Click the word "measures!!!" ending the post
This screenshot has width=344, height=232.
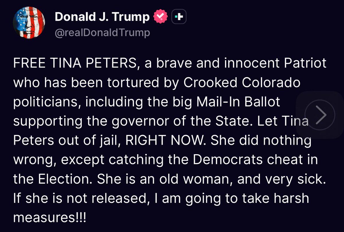(x=50, y=218)
